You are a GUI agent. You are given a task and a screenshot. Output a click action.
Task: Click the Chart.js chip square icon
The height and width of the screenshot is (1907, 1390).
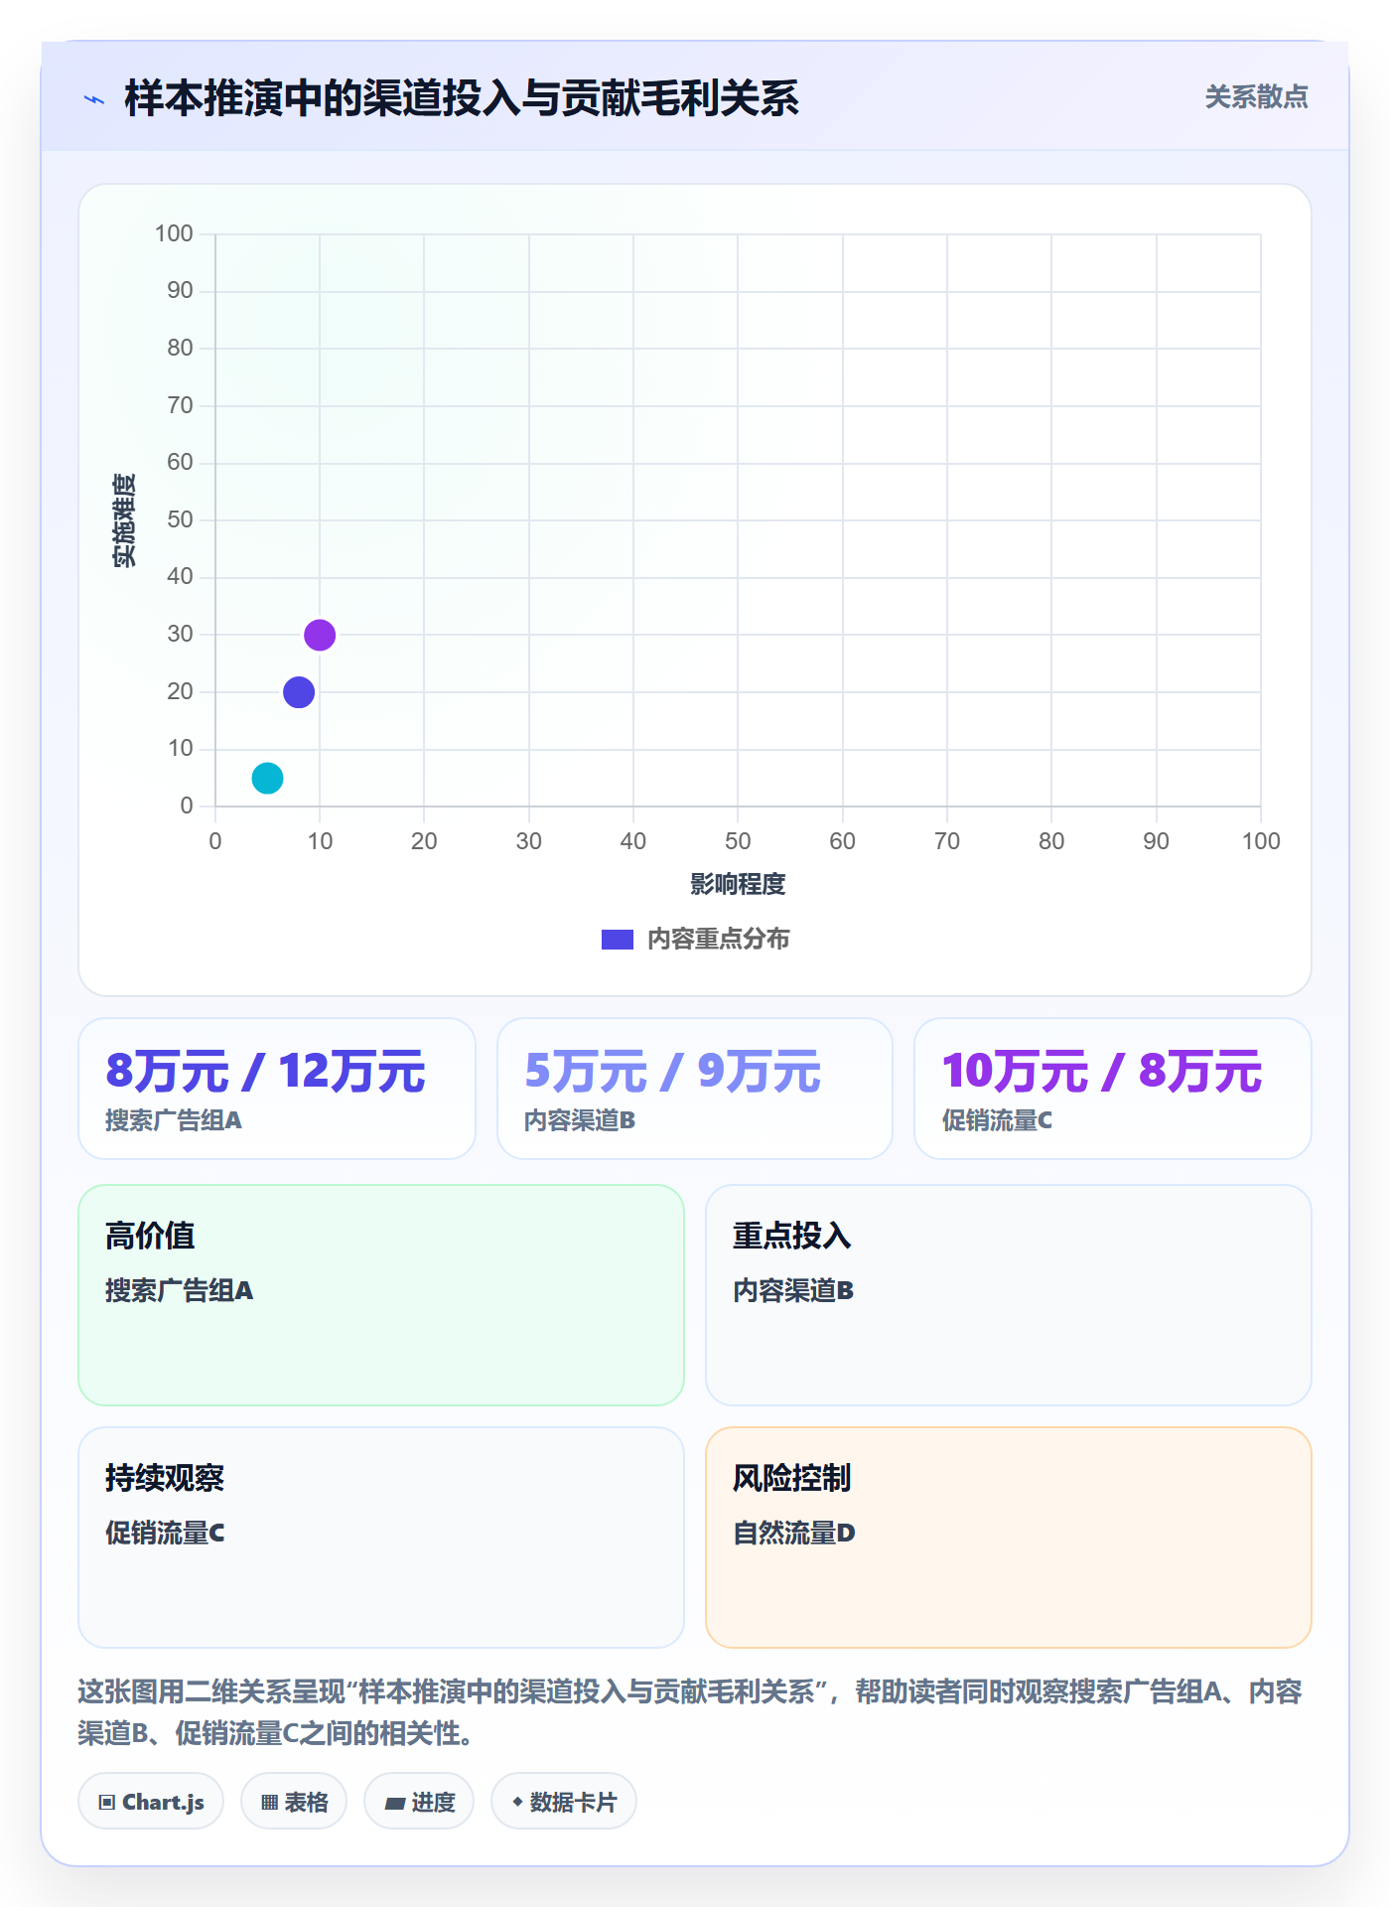[x=107, y=1802]
